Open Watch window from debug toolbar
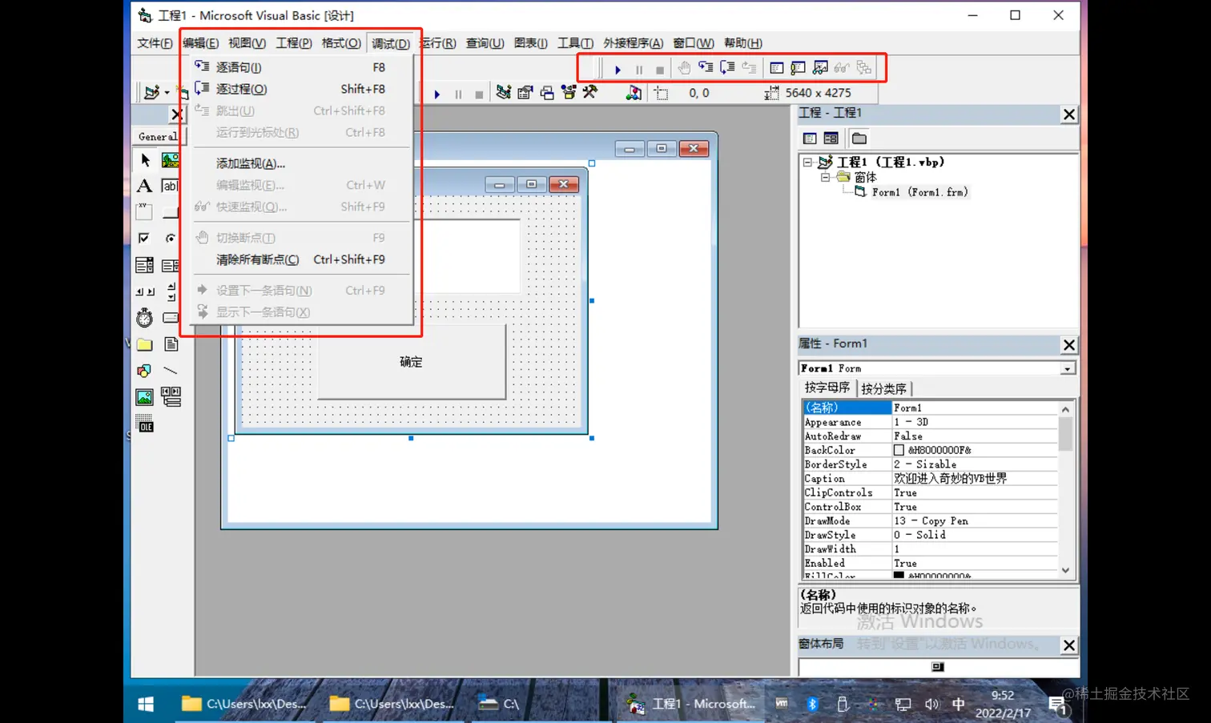 click(x=820, y=68)
